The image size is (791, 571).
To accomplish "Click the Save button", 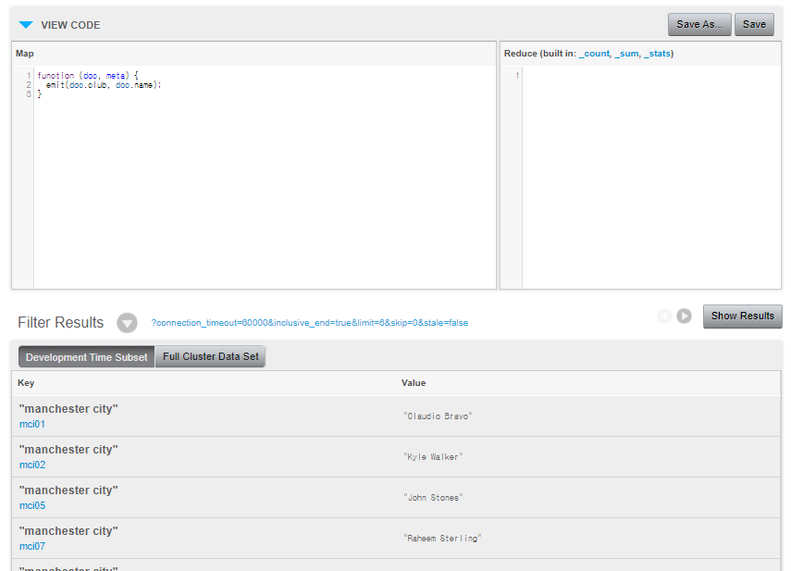I will click(754, 25).
